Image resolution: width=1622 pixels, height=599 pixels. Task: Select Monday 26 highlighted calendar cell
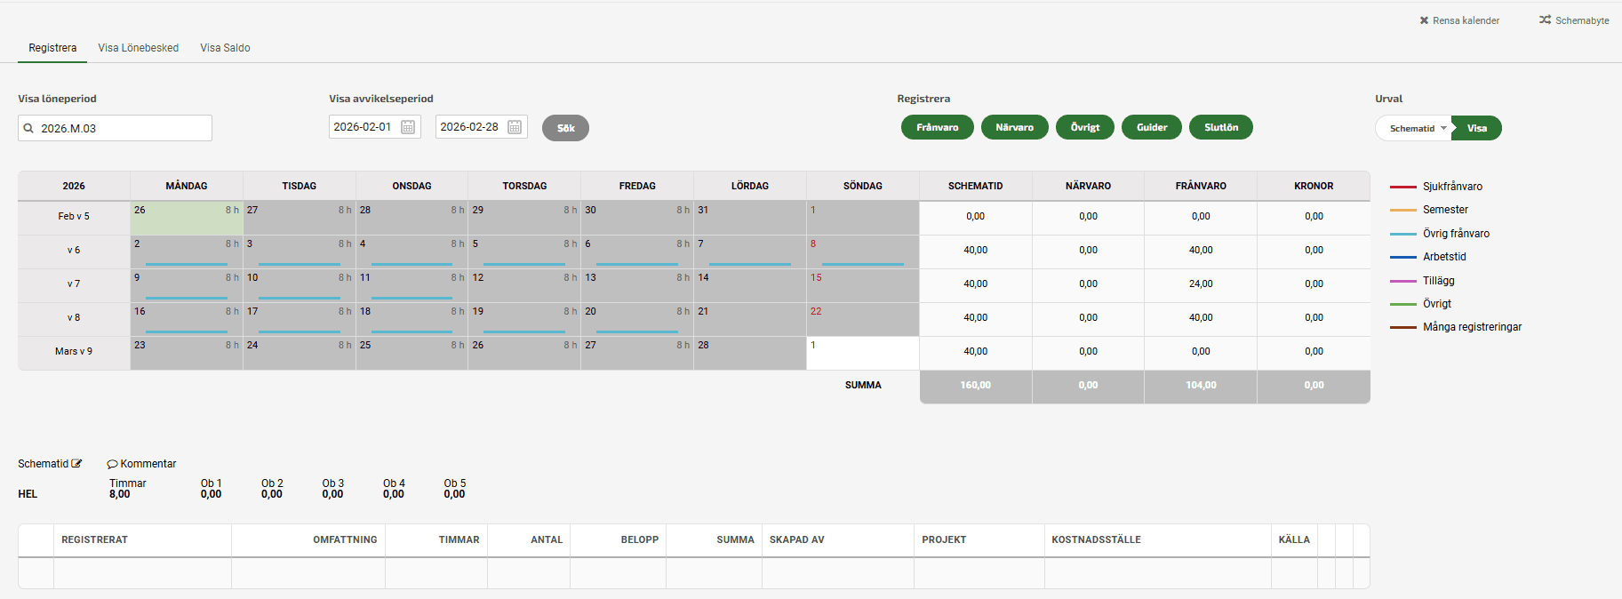[x=187, y=218]
